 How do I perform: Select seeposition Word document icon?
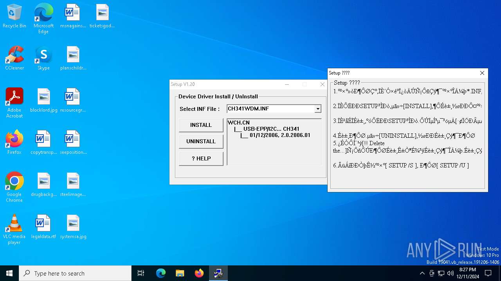pos(73,142)
